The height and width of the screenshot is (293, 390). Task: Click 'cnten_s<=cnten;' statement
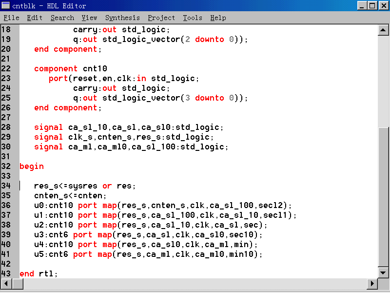point(70,196)
